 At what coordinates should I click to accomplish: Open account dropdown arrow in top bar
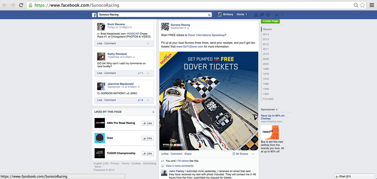pos(282,15)
